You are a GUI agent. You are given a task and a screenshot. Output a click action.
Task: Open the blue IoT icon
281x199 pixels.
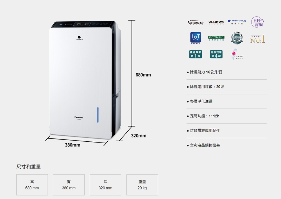click(x=196, y=38)
